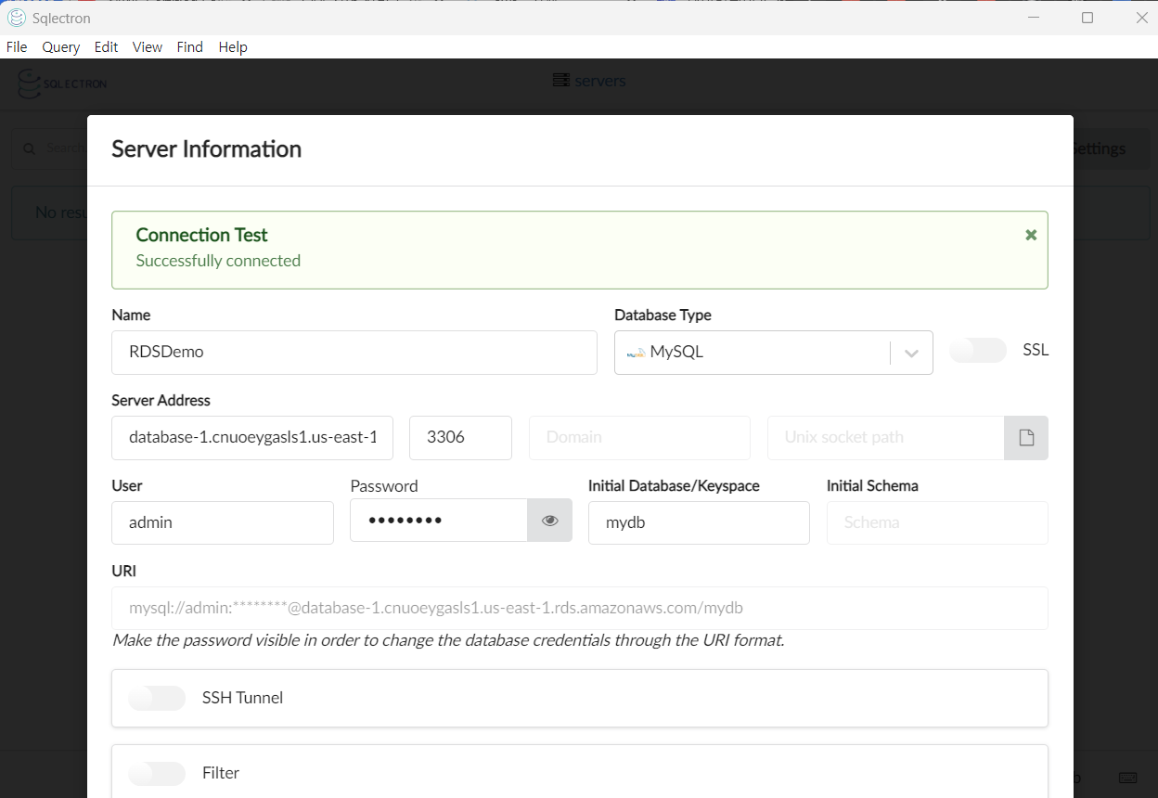Click the Server Information heading
The height and width of the screenshot is (798, 1158).
(207, 149)
